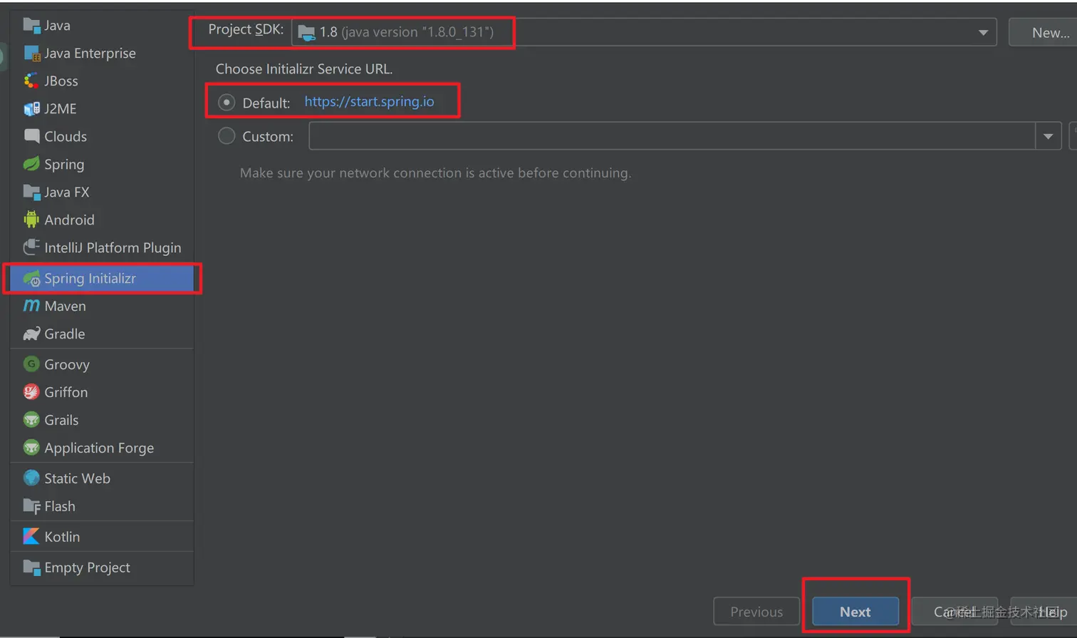Click the Java Enterprise icon

click(x=31, y=53)
